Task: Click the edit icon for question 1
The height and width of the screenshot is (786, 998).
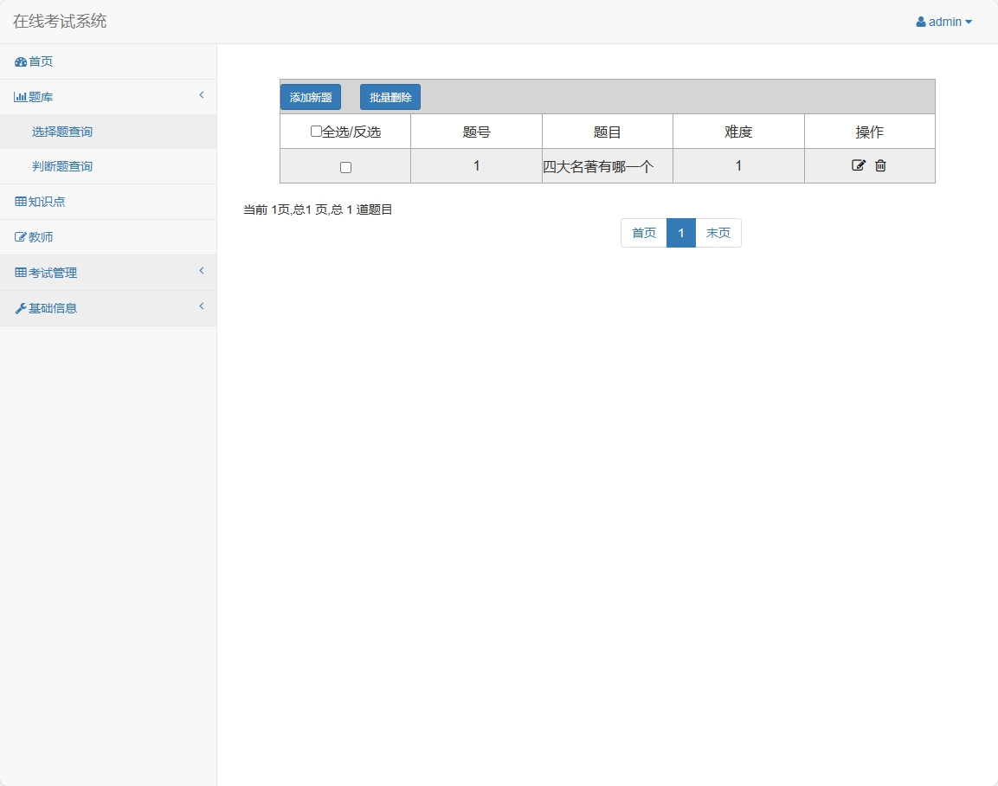Action: point(858,165)
